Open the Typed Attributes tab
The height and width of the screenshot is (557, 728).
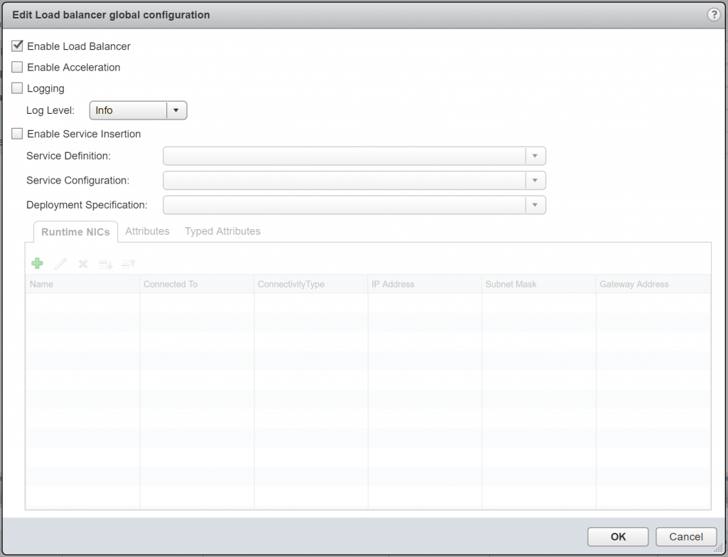tap(222, 231)
